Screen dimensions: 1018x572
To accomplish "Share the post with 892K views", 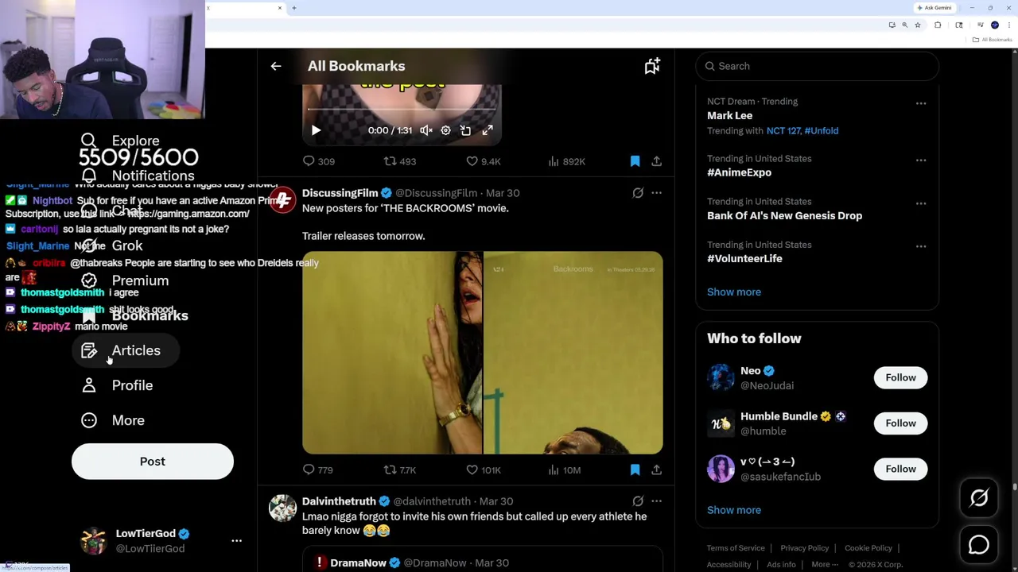I will pos(656,161).
